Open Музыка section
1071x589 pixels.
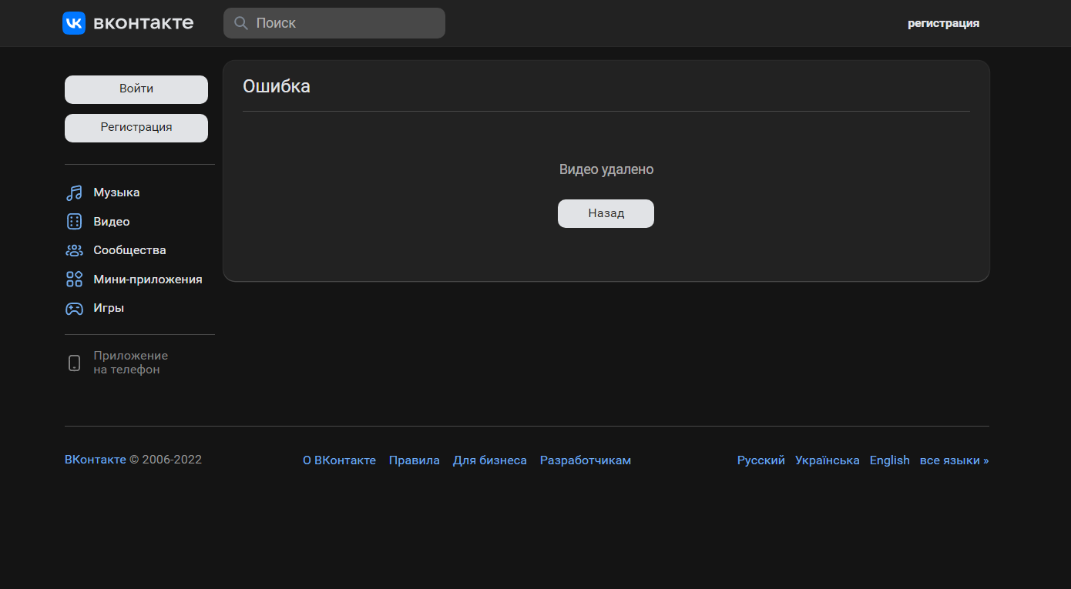pos(116,192)
